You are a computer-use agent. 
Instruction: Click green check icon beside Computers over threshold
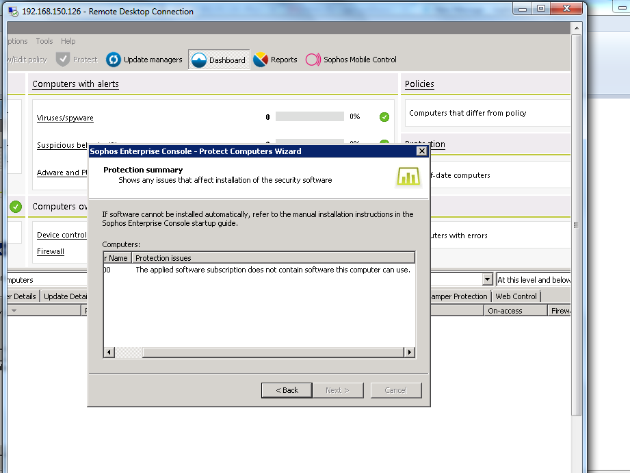(16, 207)
